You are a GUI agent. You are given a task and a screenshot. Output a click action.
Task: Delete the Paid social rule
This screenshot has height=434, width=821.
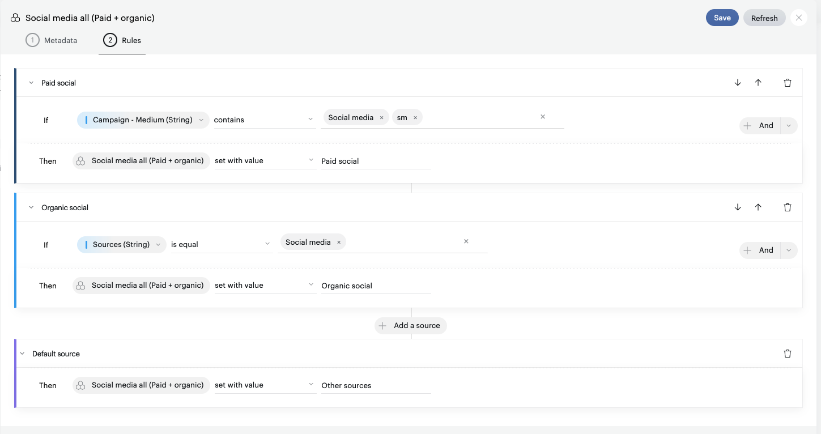click(788, 82)
